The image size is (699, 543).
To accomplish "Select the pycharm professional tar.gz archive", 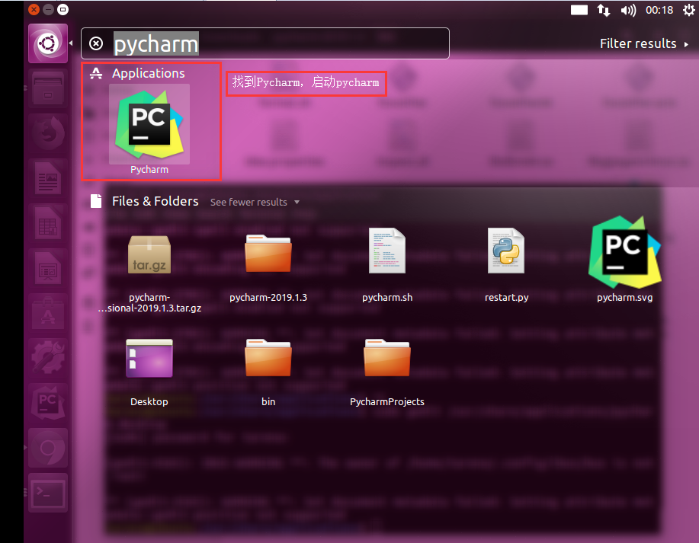I will (149, 251).
